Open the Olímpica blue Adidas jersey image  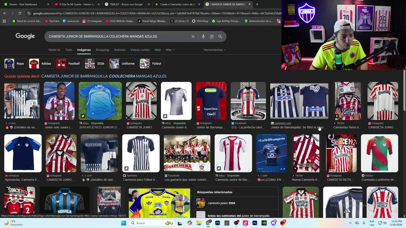(23, 153)
